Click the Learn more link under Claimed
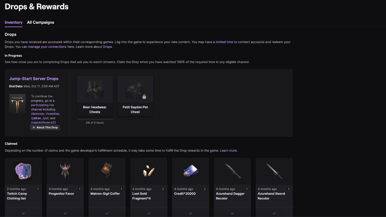This screenshot has height=217, width=386. coord(228,150)
